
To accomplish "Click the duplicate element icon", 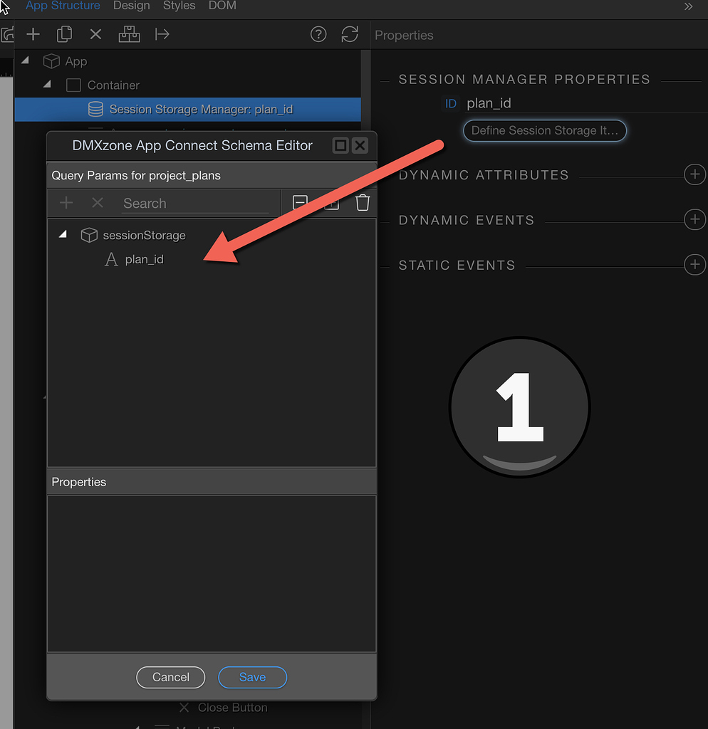I will pyautogui.click(x=65, y=34).
